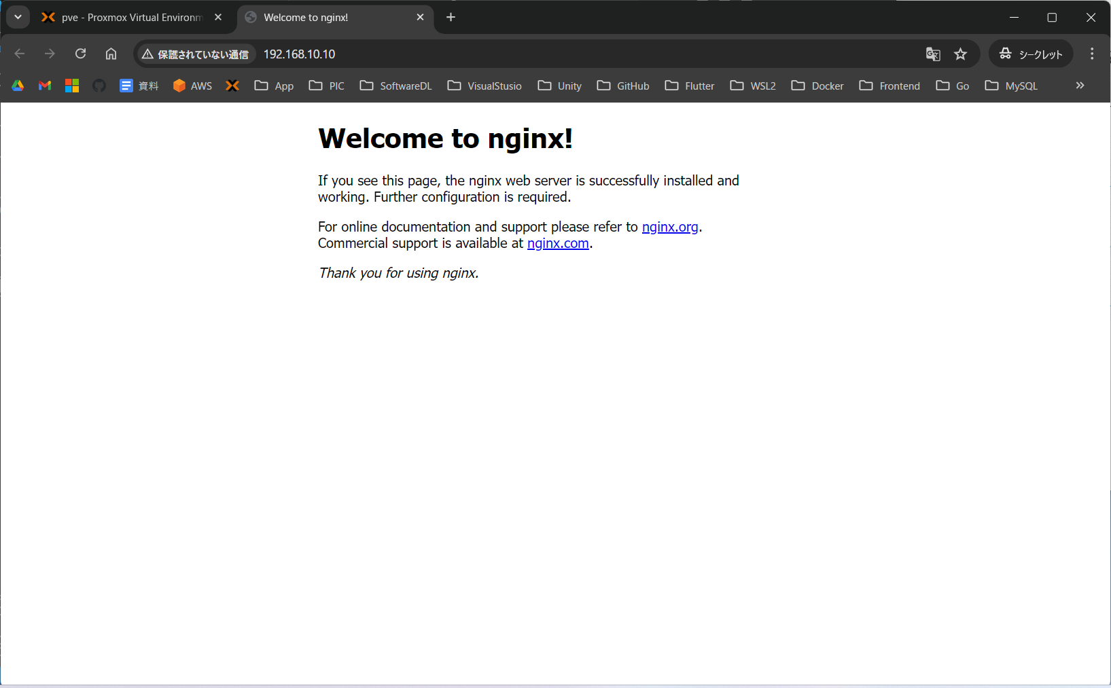Close the Welcome to nginx tab
This screenshot has height=688, width=1111.
420,18
